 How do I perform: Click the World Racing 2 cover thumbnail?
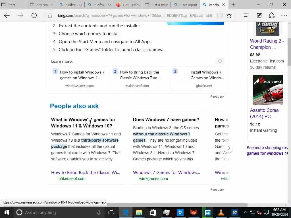[x=267, y=29]
